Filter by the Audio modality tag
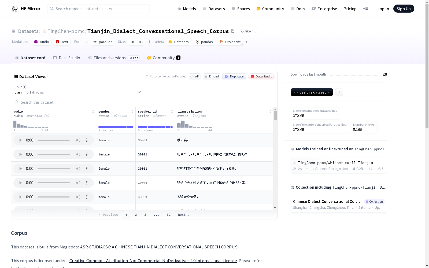This screenshot has height=268, width=429. point(42,42)
